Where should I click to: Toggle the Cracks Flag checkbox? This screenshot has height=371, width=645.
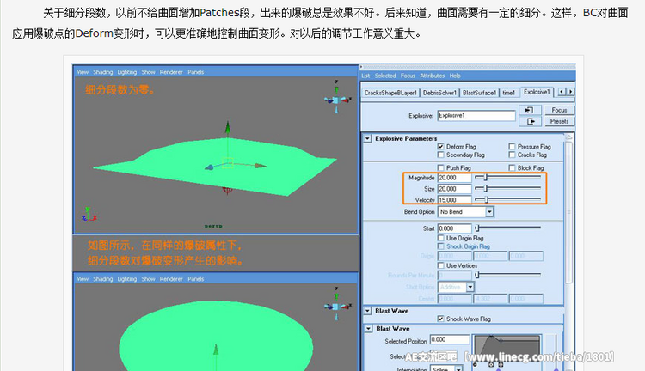coord(512,155)
